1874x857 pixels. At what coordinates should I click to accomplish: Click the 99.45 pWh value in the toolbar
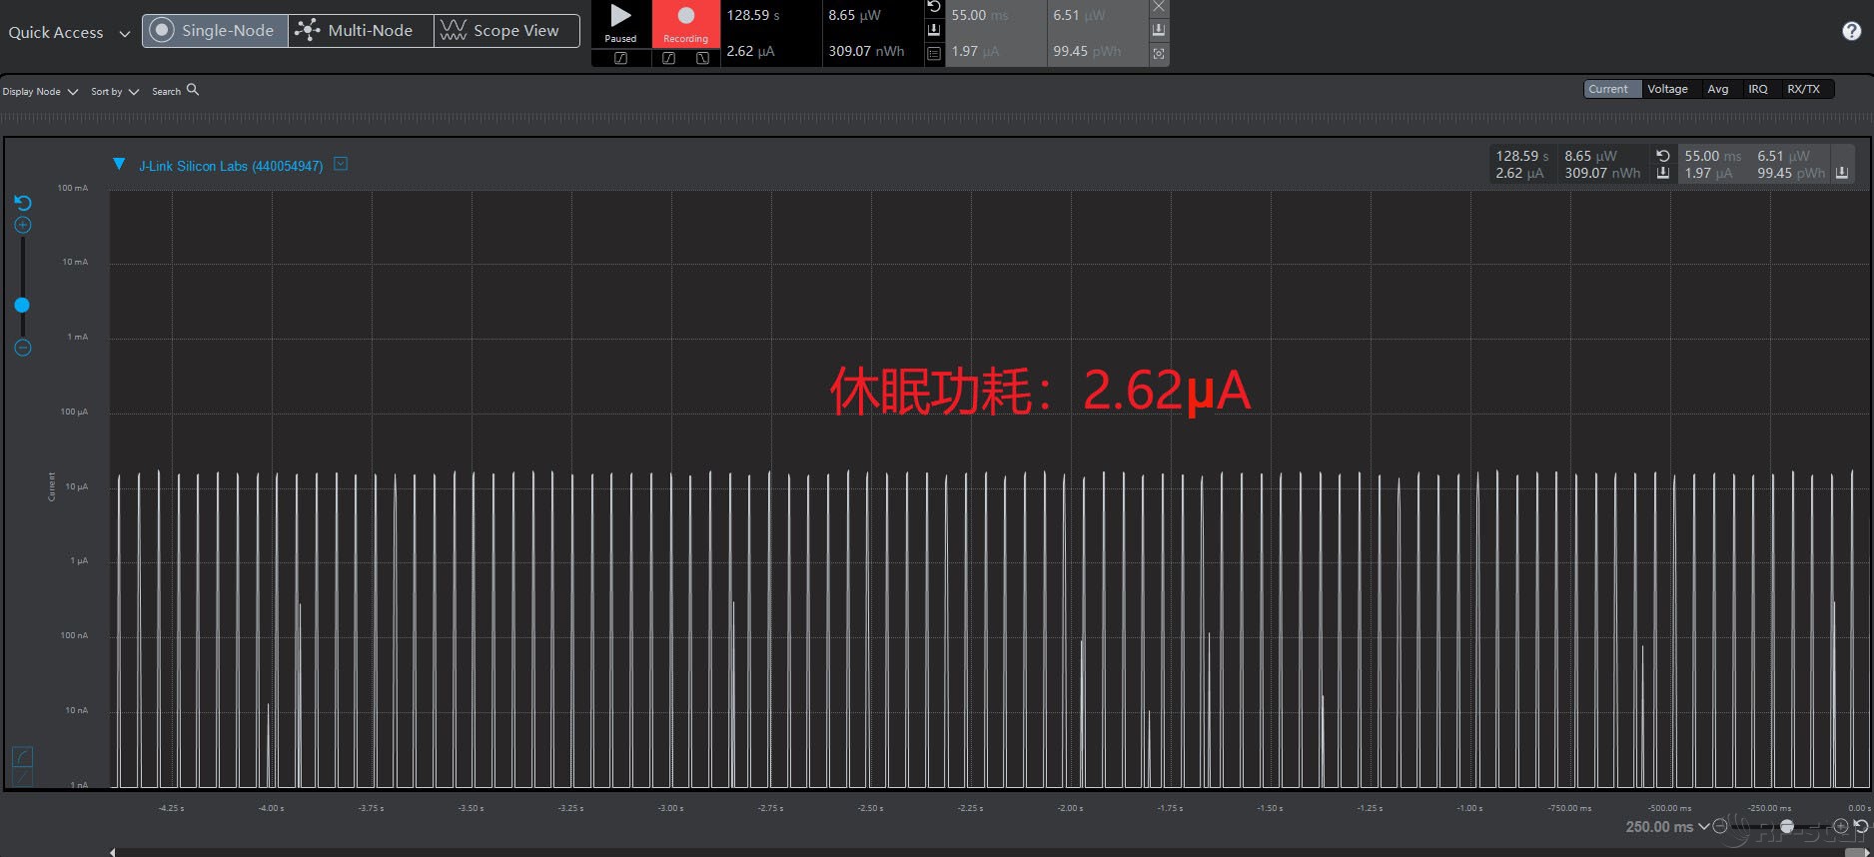(x=1087, y=51)
